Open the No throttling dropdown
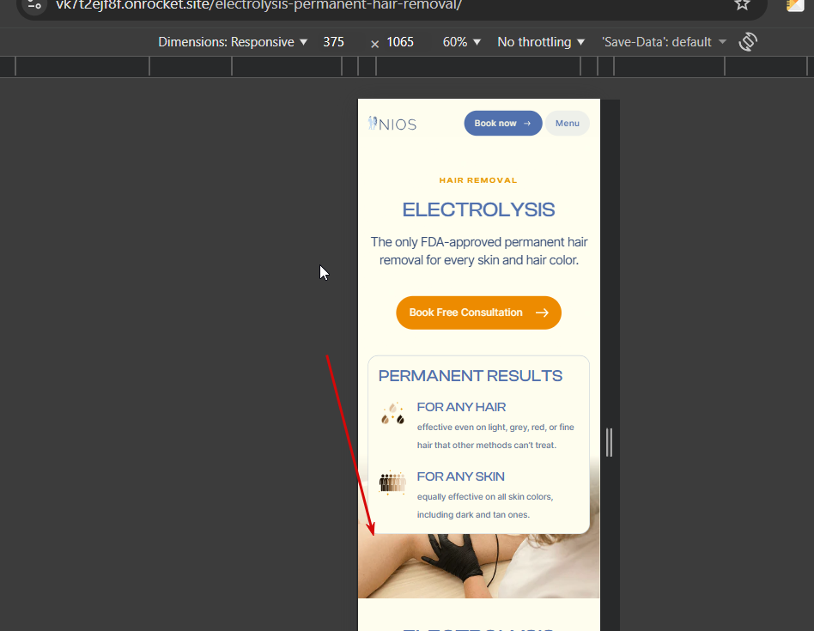This screenshot has height=631, width=814. click(x=541, y=42)
